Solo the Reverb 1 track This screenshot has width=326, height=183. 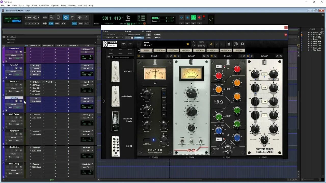16,68
